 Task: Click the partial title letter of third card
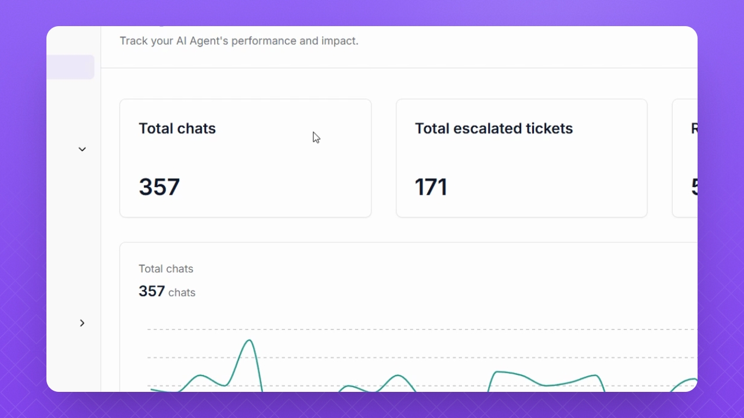pyautogui.click(x=694, y=128)
